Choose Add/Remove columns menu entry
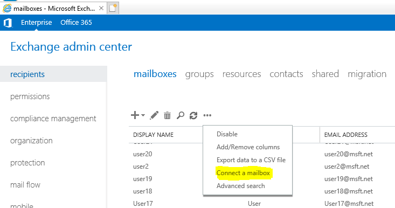The image size is (395, 208). click(248, 147)
